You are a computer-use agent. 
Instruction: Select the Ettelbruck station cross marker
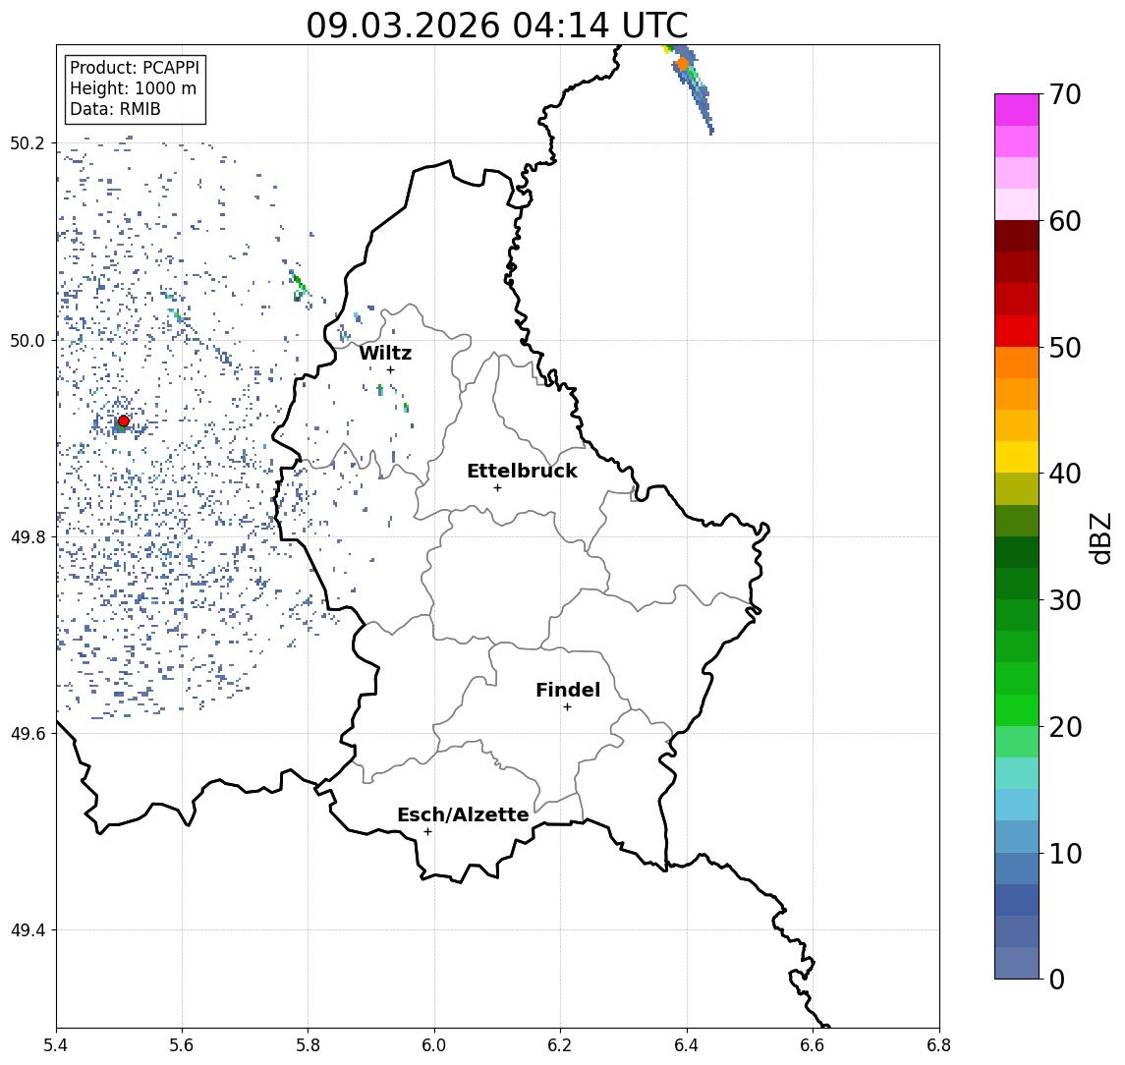tap(497, 487)
